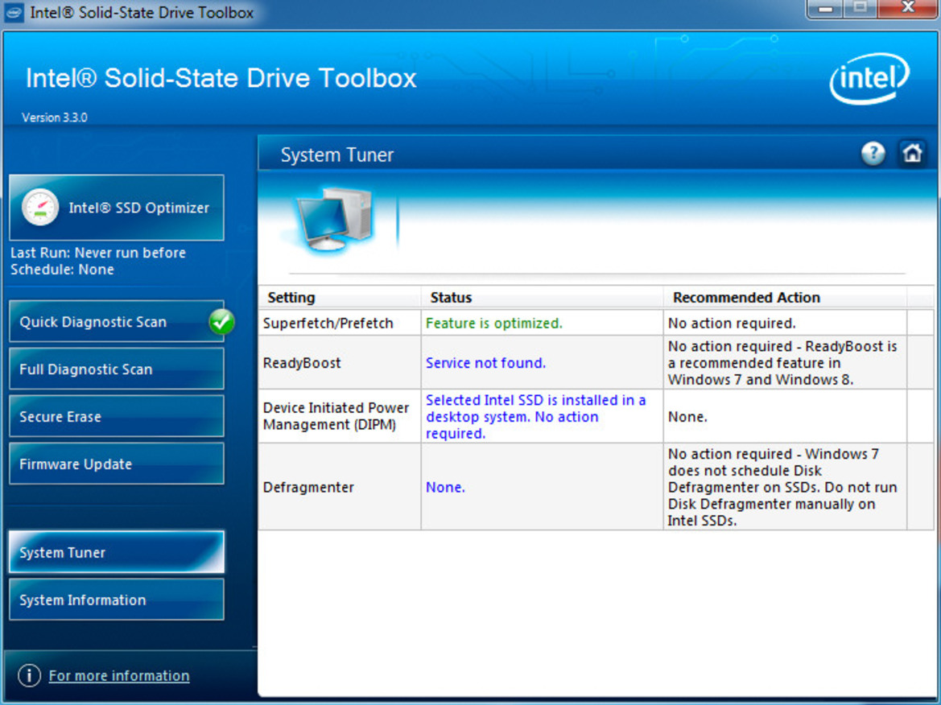The width and height of the screenshot is (941, 705).
Task: Click the 'Last Run: Never run before' text
Action: [98, 253]
